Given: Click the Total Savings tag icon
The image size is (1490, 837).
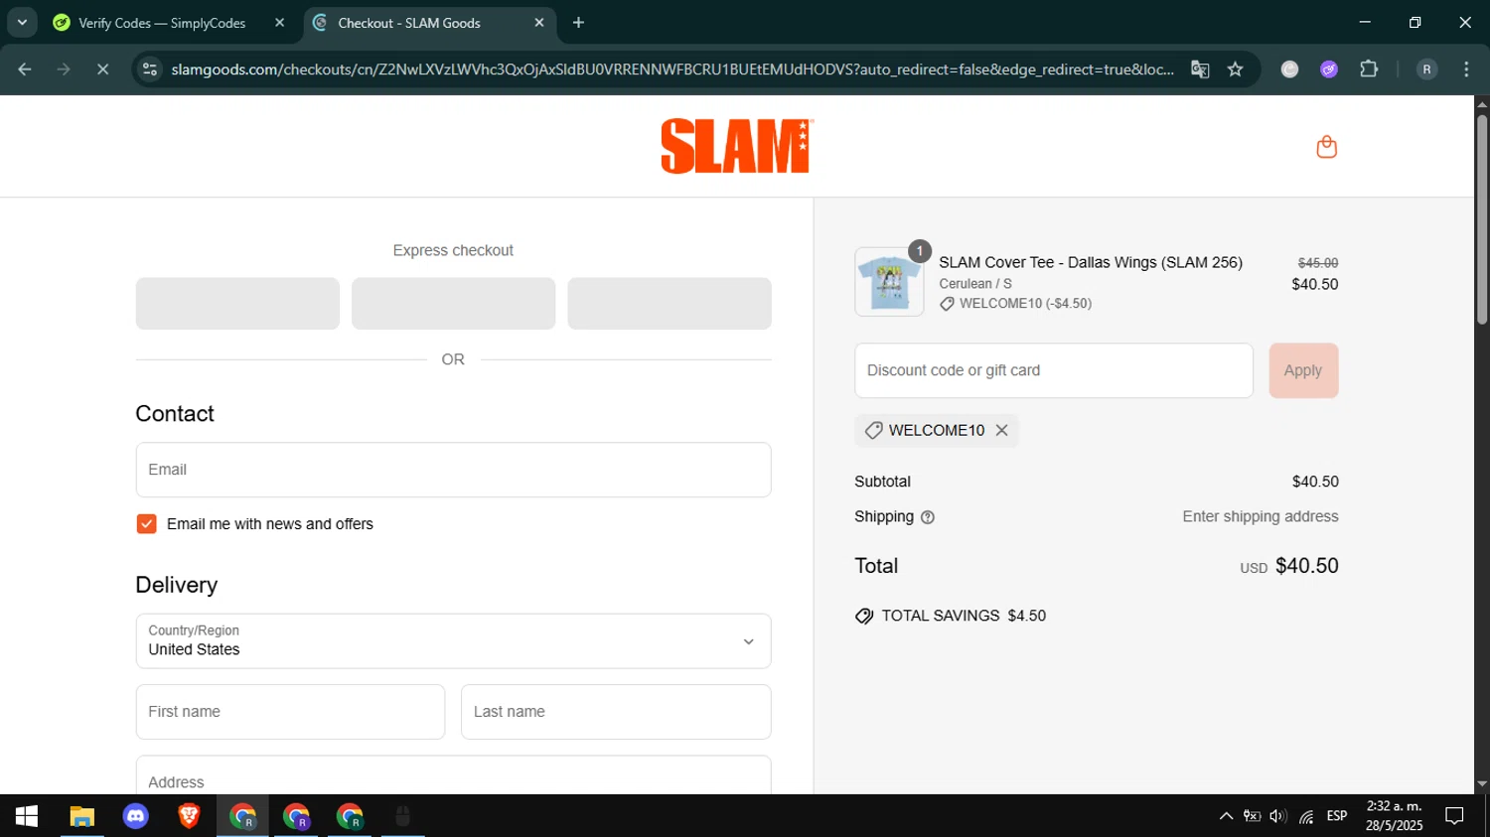Looking at the screenshot, I should click(x=864, y=616).
